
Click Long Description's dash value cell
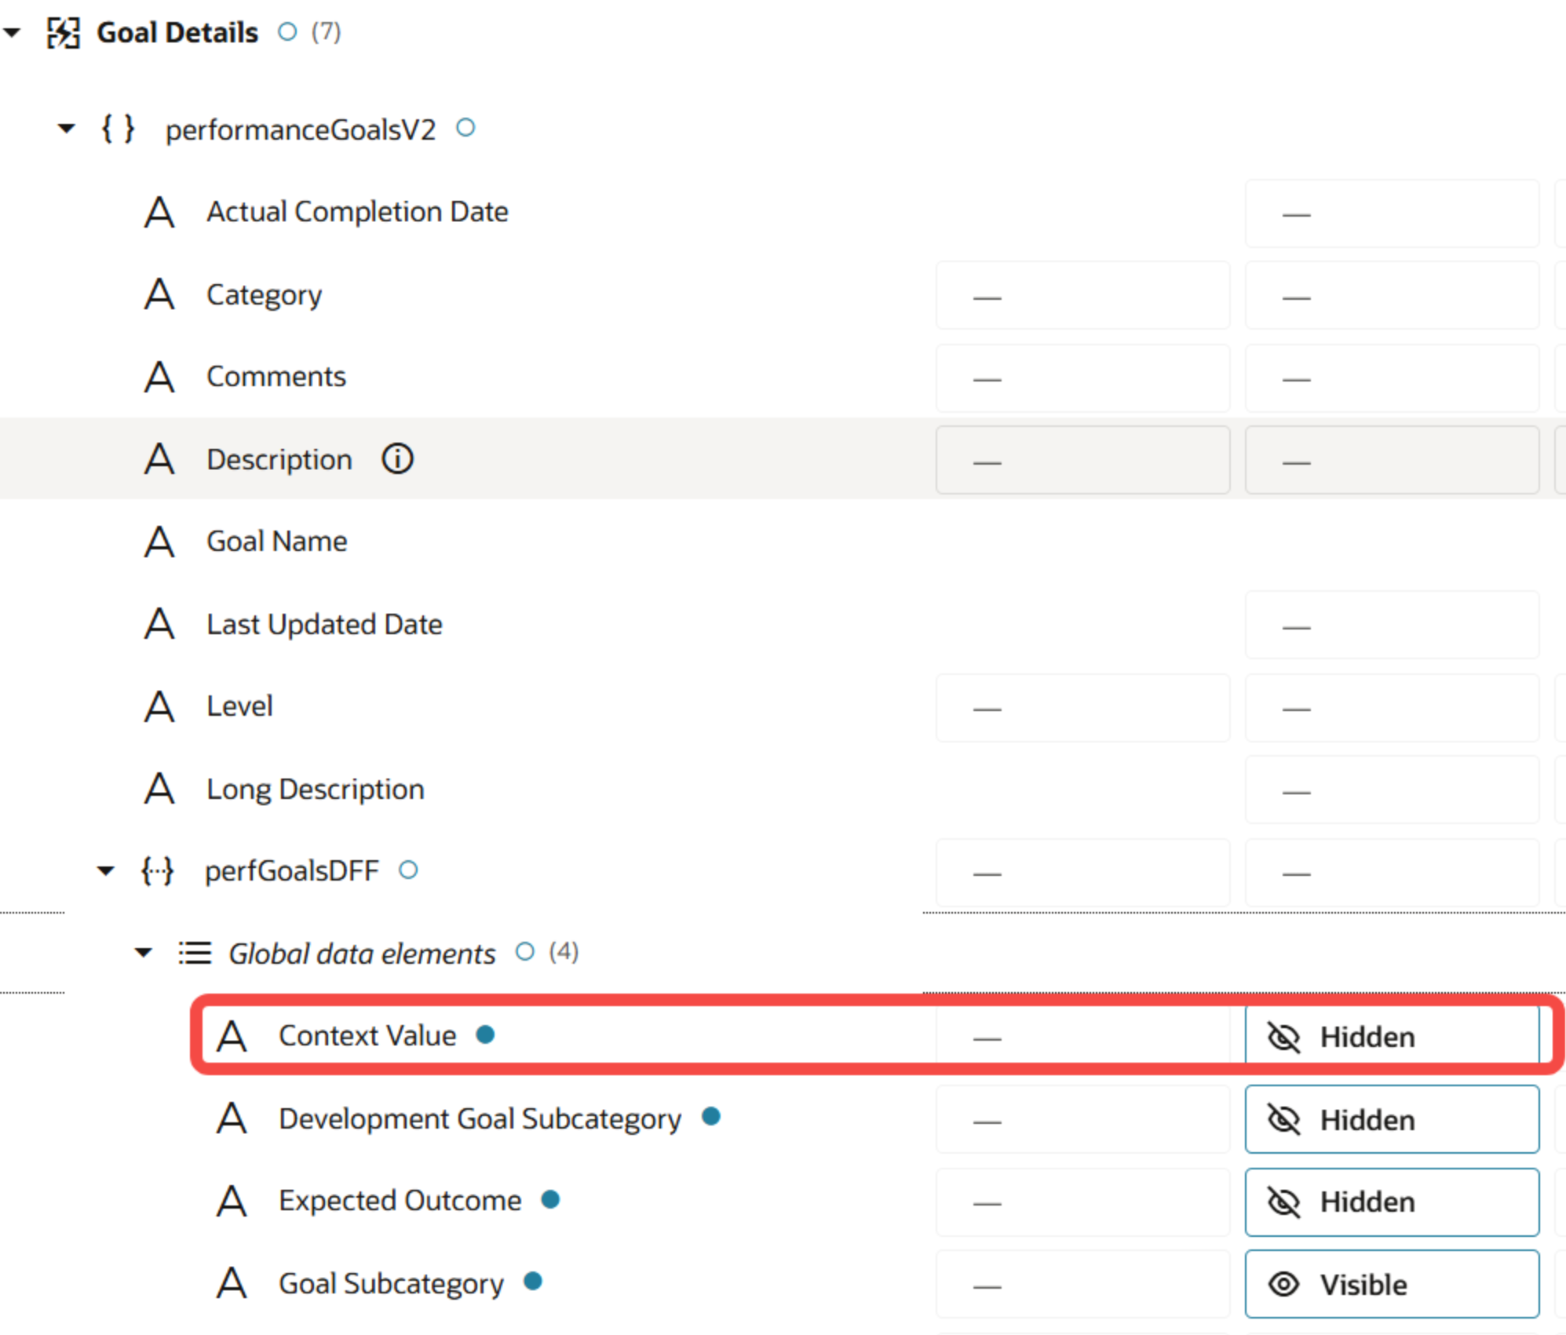(1391, 790)
